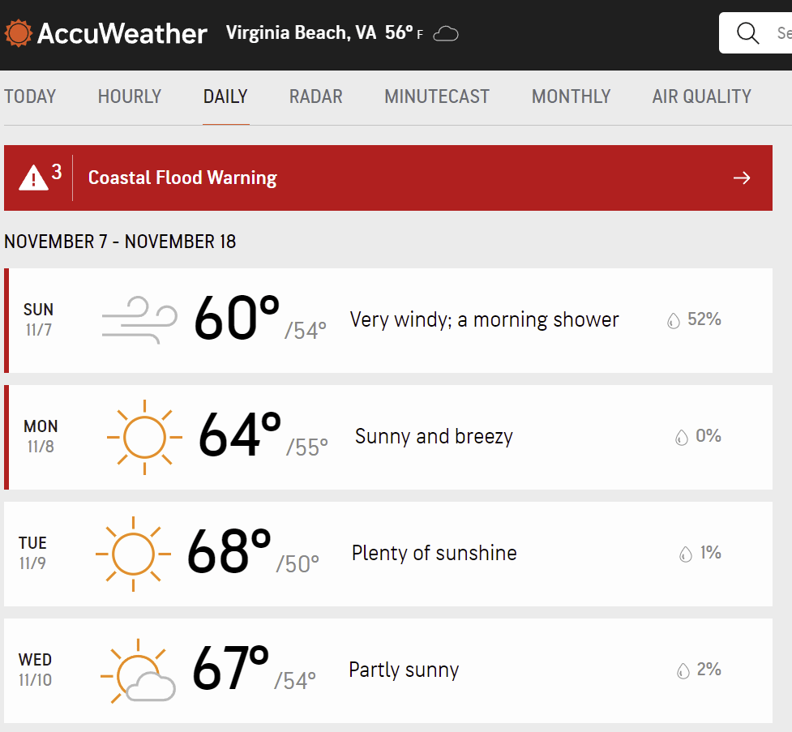792x732 pixels.
Task: Click the sunny icon for Monday
Action: 144,437
